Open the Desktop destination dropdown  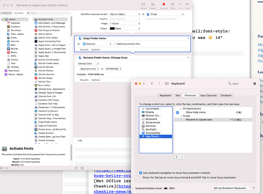tap(97, 44)
